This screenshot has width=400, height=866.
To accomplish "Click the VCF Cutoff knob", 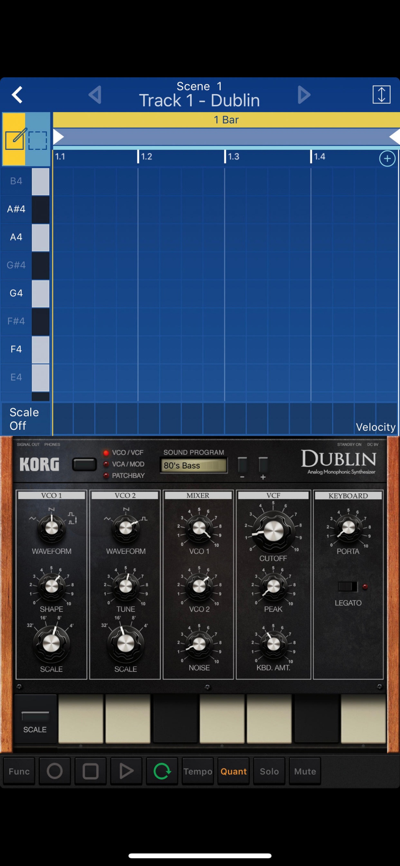I will tap(273, 532).
